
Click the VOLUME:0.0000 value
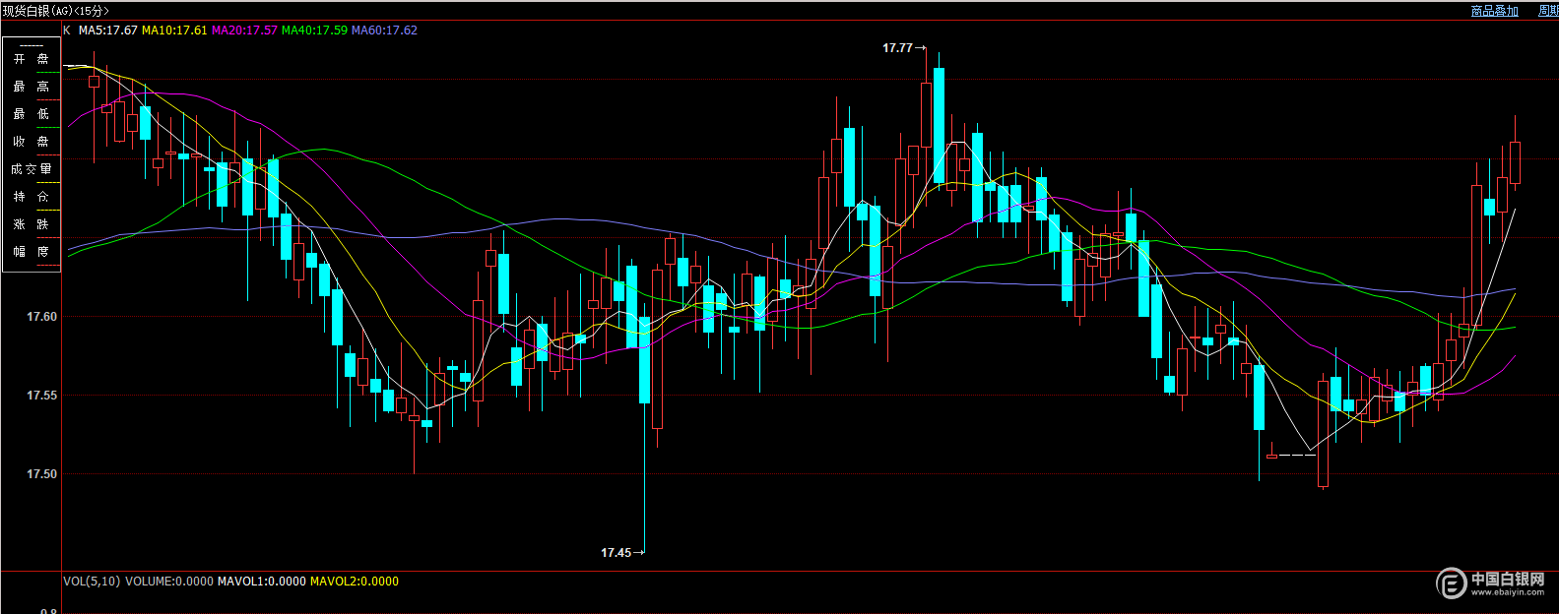169,582
